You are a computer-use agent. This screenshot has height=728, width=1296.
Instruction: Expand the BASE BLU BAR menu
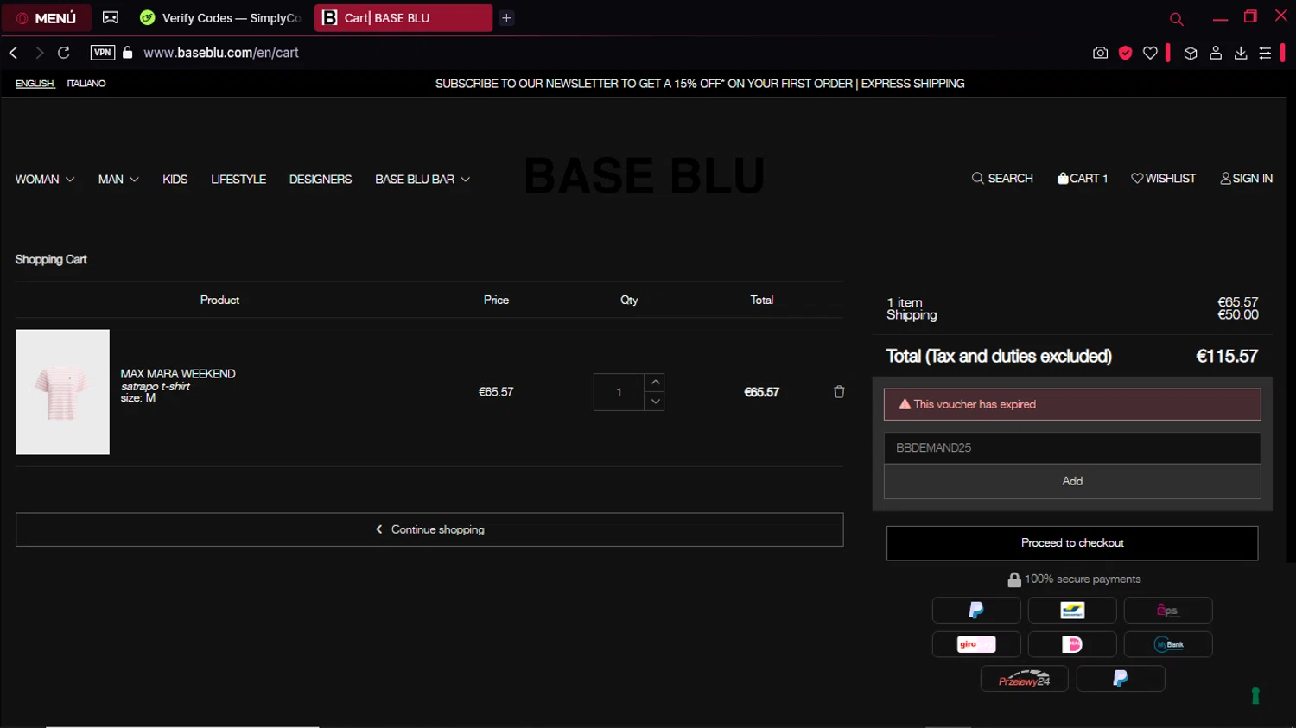[422, 180]
